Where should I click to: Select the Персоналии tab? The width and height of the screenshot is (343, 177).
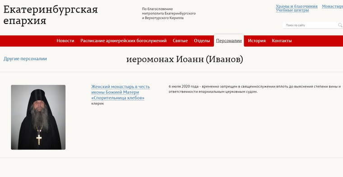click(229, 41)
